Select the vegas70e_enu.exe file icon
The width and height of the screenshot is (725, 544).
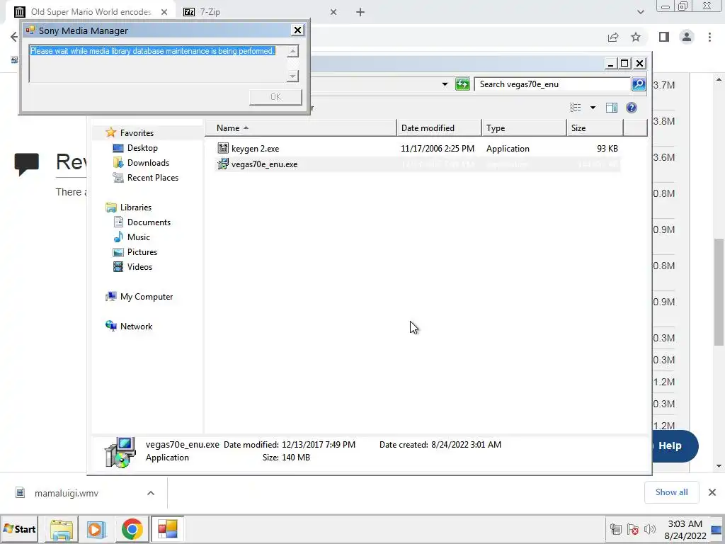pos(223,164)
